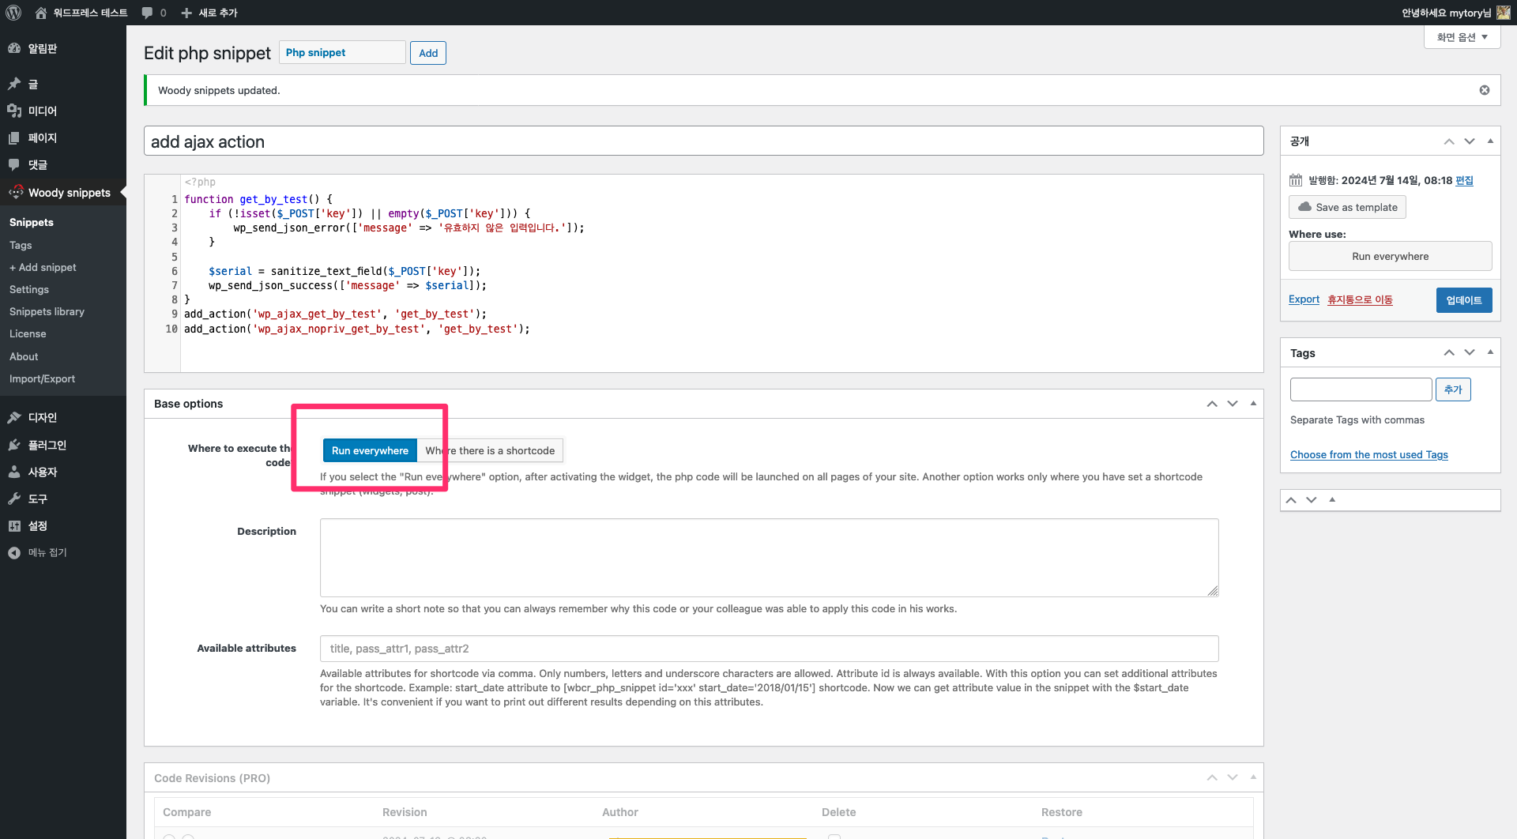Edit publish date via 편집 link

point(1464,180)
